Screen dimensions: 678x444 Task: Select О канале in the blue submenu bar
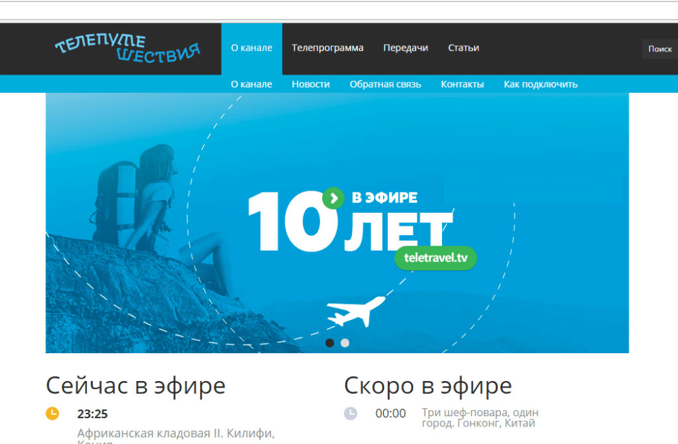coord(252,84)
